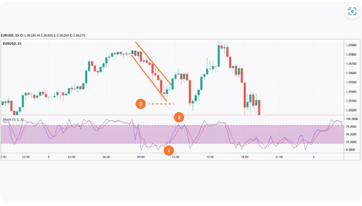Click the 100.0000 stochastic scale label
The width and height of the screenshot is (362, 206).
351,119
